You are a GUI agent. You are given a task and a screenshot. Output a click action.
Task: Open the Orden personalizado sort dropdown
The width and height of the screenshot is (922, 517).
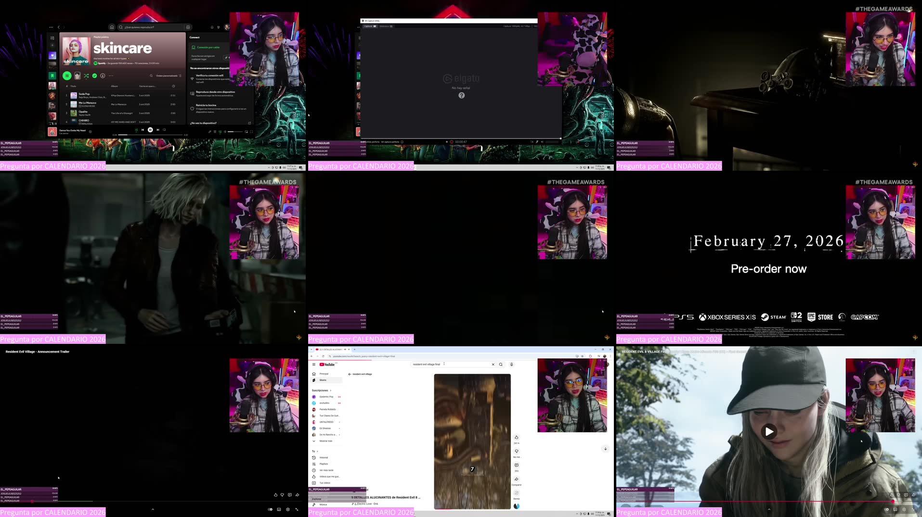tap(168, 76)
